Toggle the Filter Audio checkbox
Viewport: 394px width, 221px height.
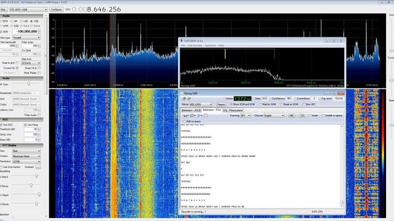[x=39, y=115]
